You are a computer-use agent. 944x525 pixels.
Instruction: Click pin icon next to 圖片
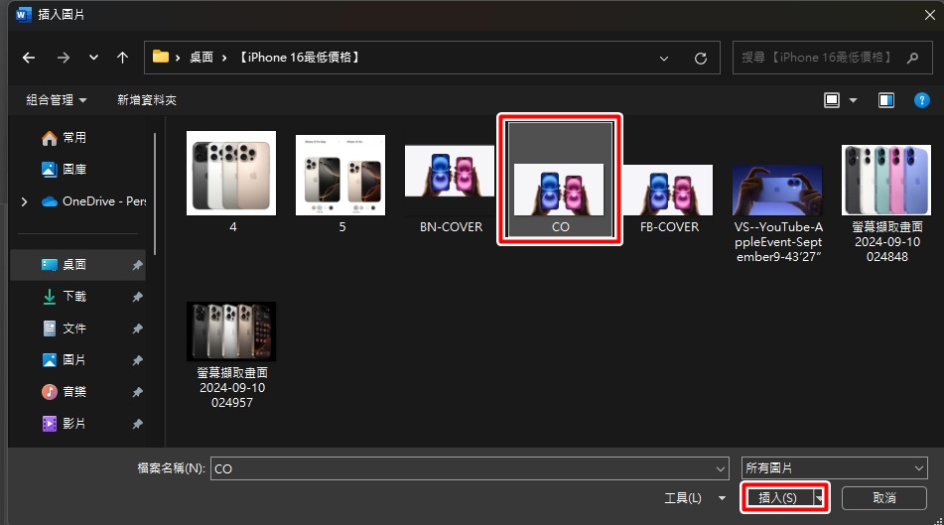137,360
